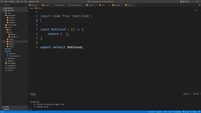Select 404.js in the explorer tree

(x=11, y=42)
